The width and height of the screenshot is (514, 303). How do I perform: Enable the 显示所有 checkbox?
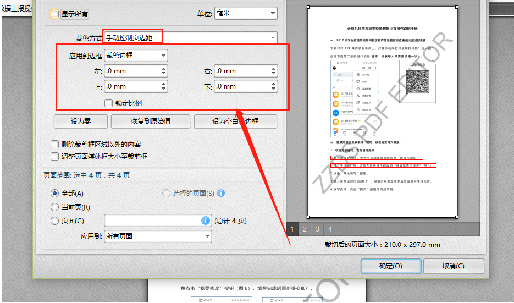point(55,14)
